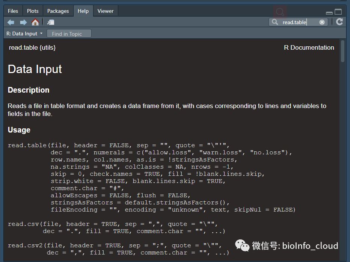Click the 'read.csv(file, header = TRUE' line
Image resolution: width=350 pixels, height=262 pixels.
point(113,224)
